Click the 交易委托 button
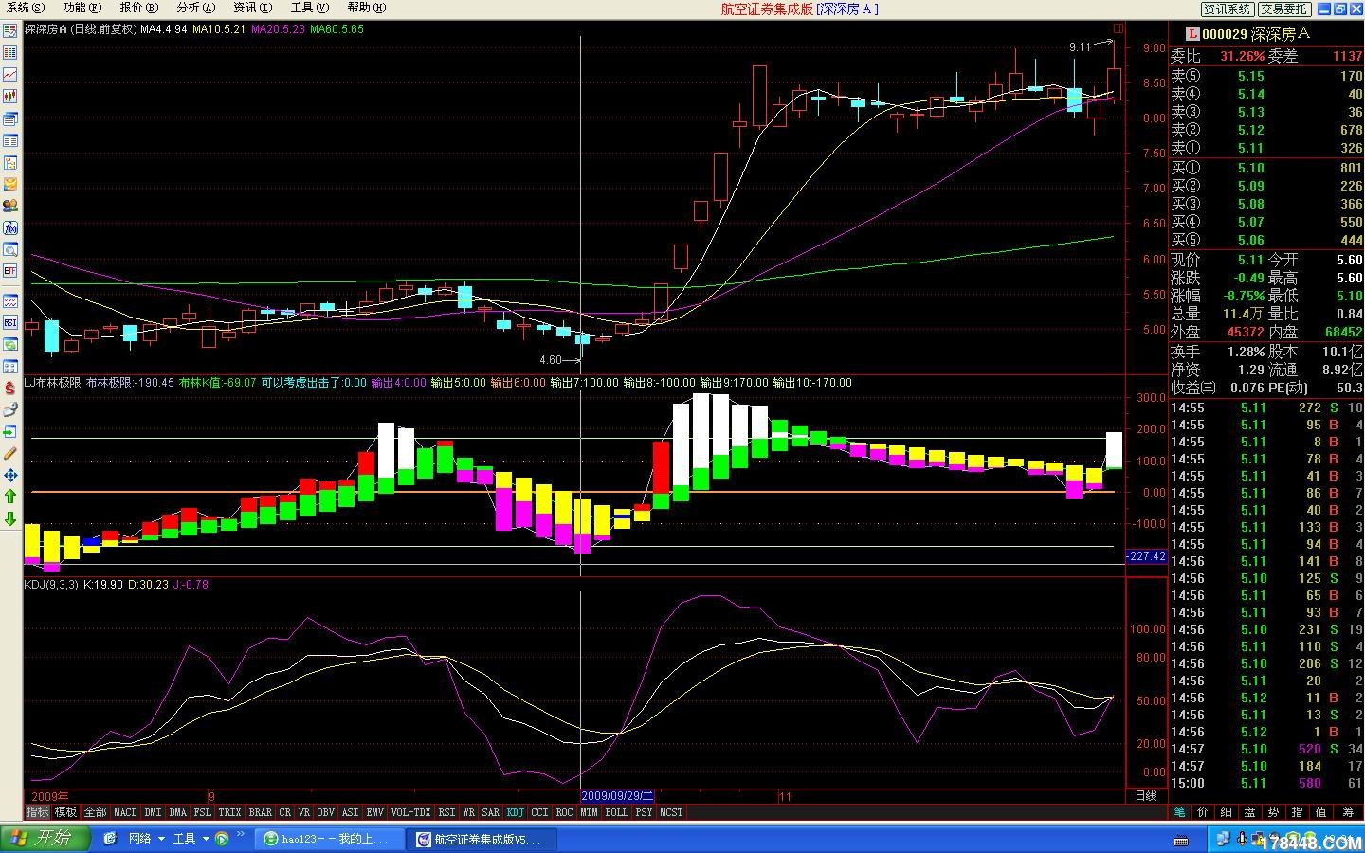 point(1284,9)
